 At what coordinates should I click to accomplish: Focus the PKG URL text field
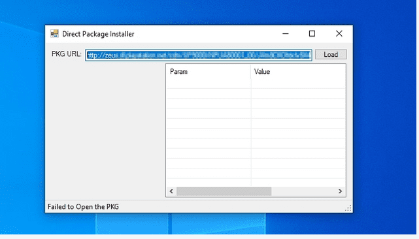tap(199, 55)
